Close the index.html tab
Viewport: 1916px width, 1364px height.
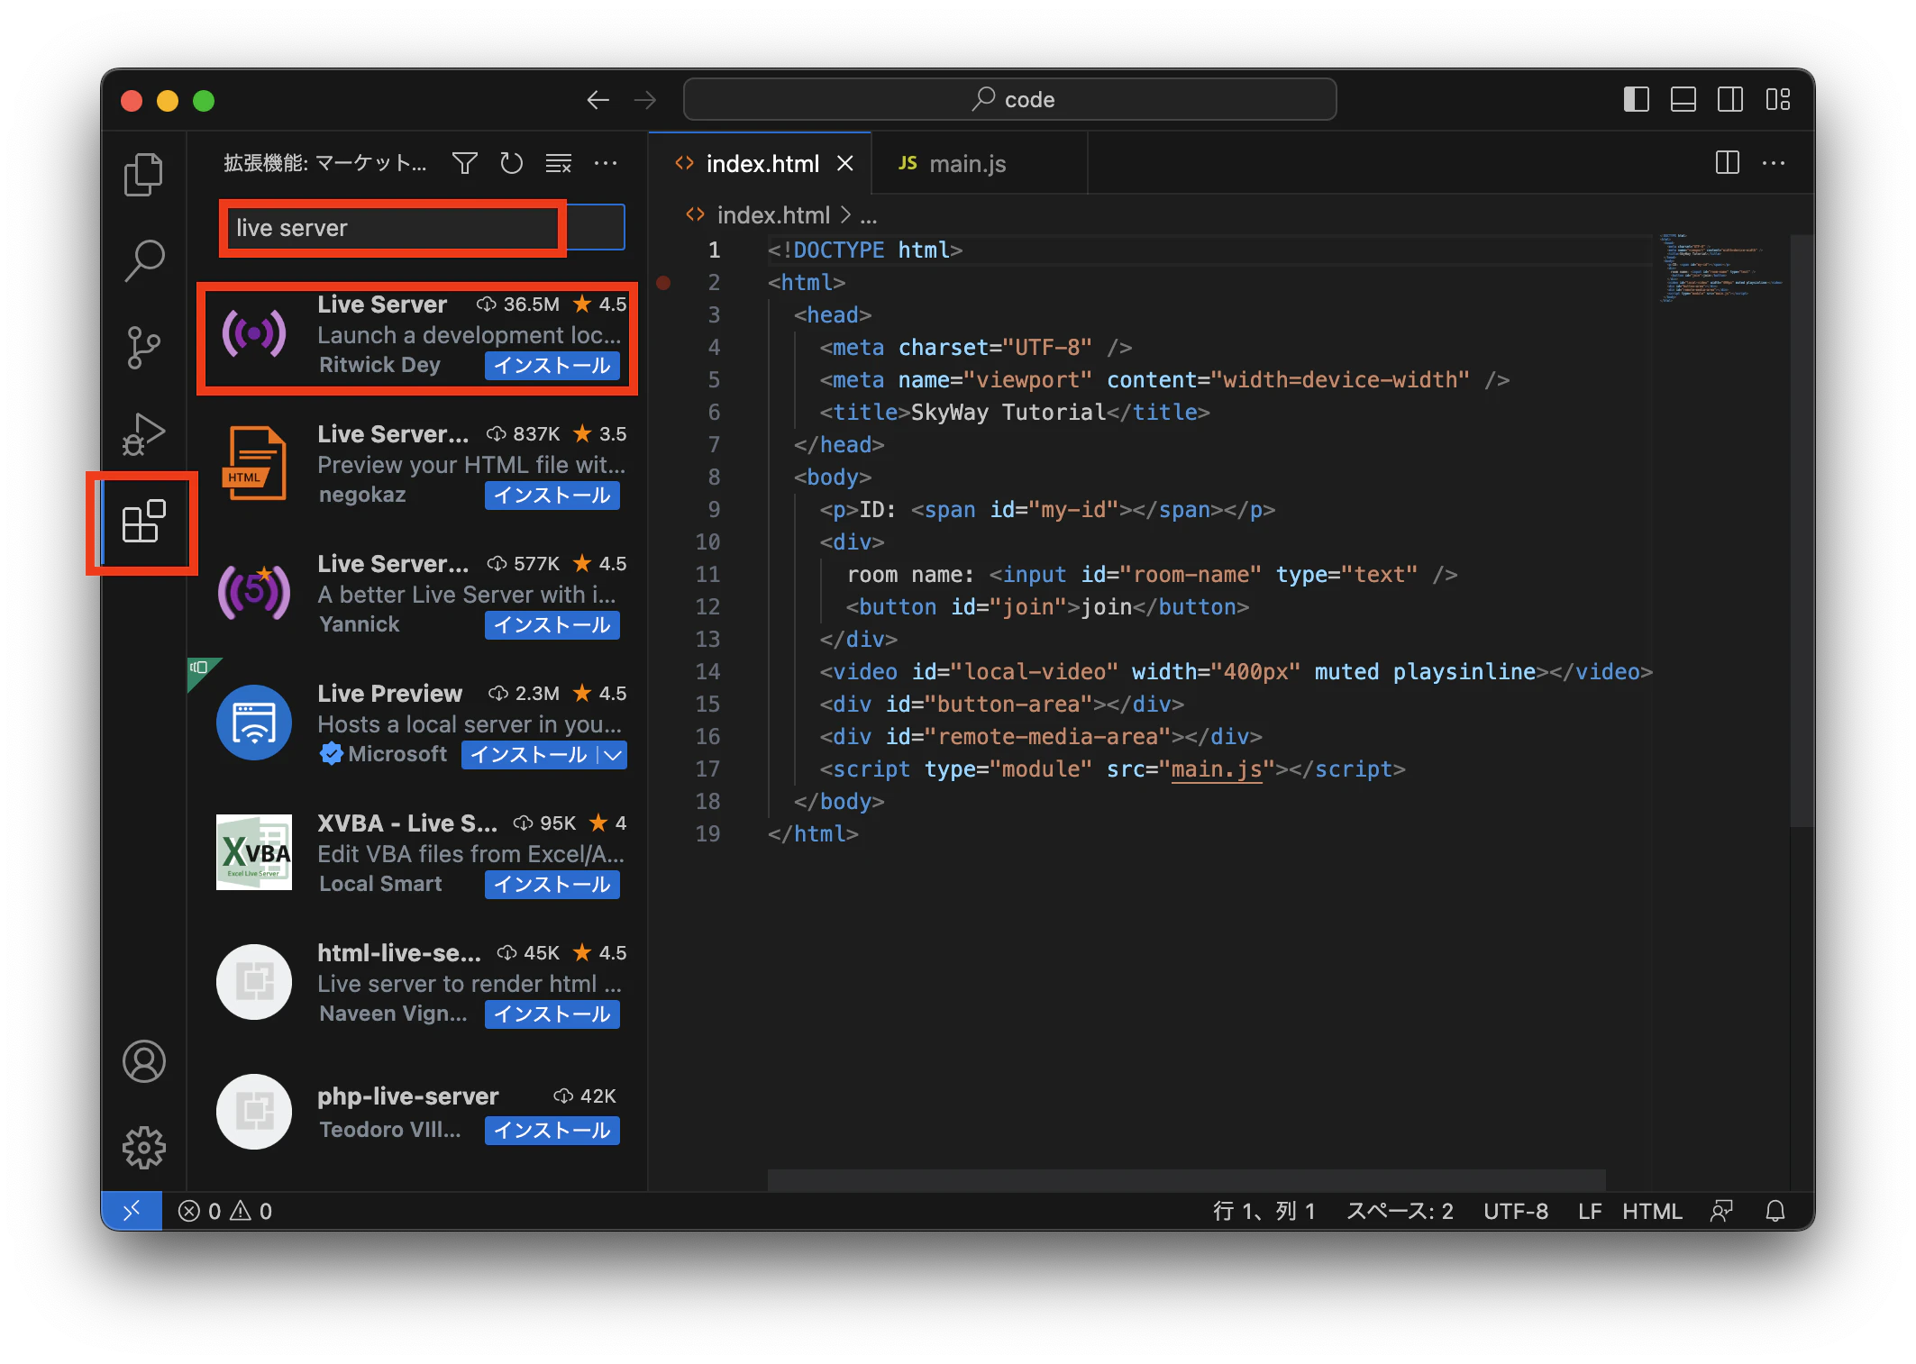click(844, 164)
